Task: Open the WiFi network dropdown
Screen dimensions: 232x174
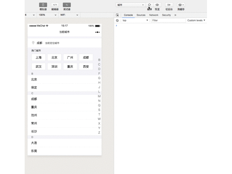Action: tap(69, 15)
